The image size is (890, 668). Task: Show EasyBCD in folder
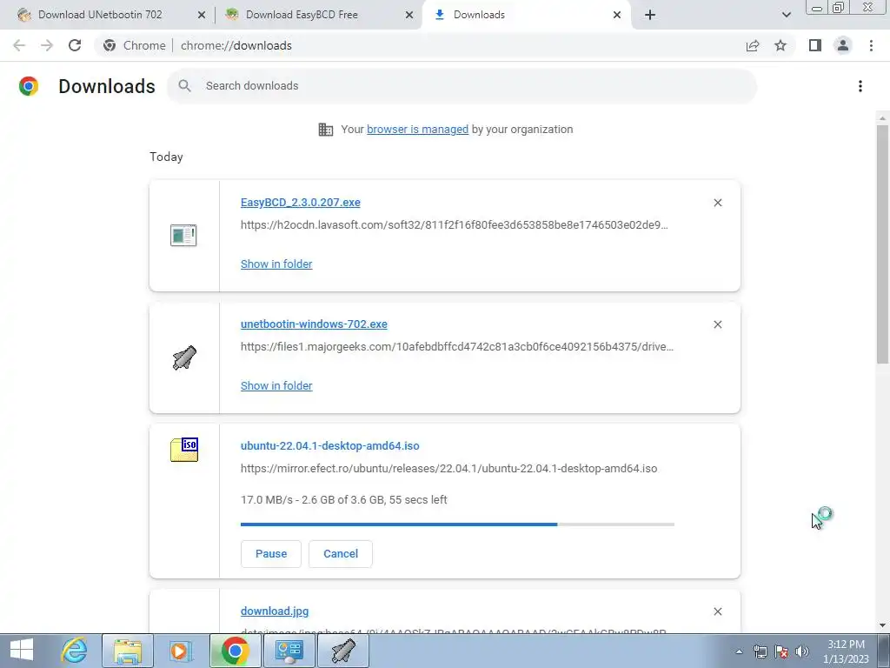coord(276,264)
